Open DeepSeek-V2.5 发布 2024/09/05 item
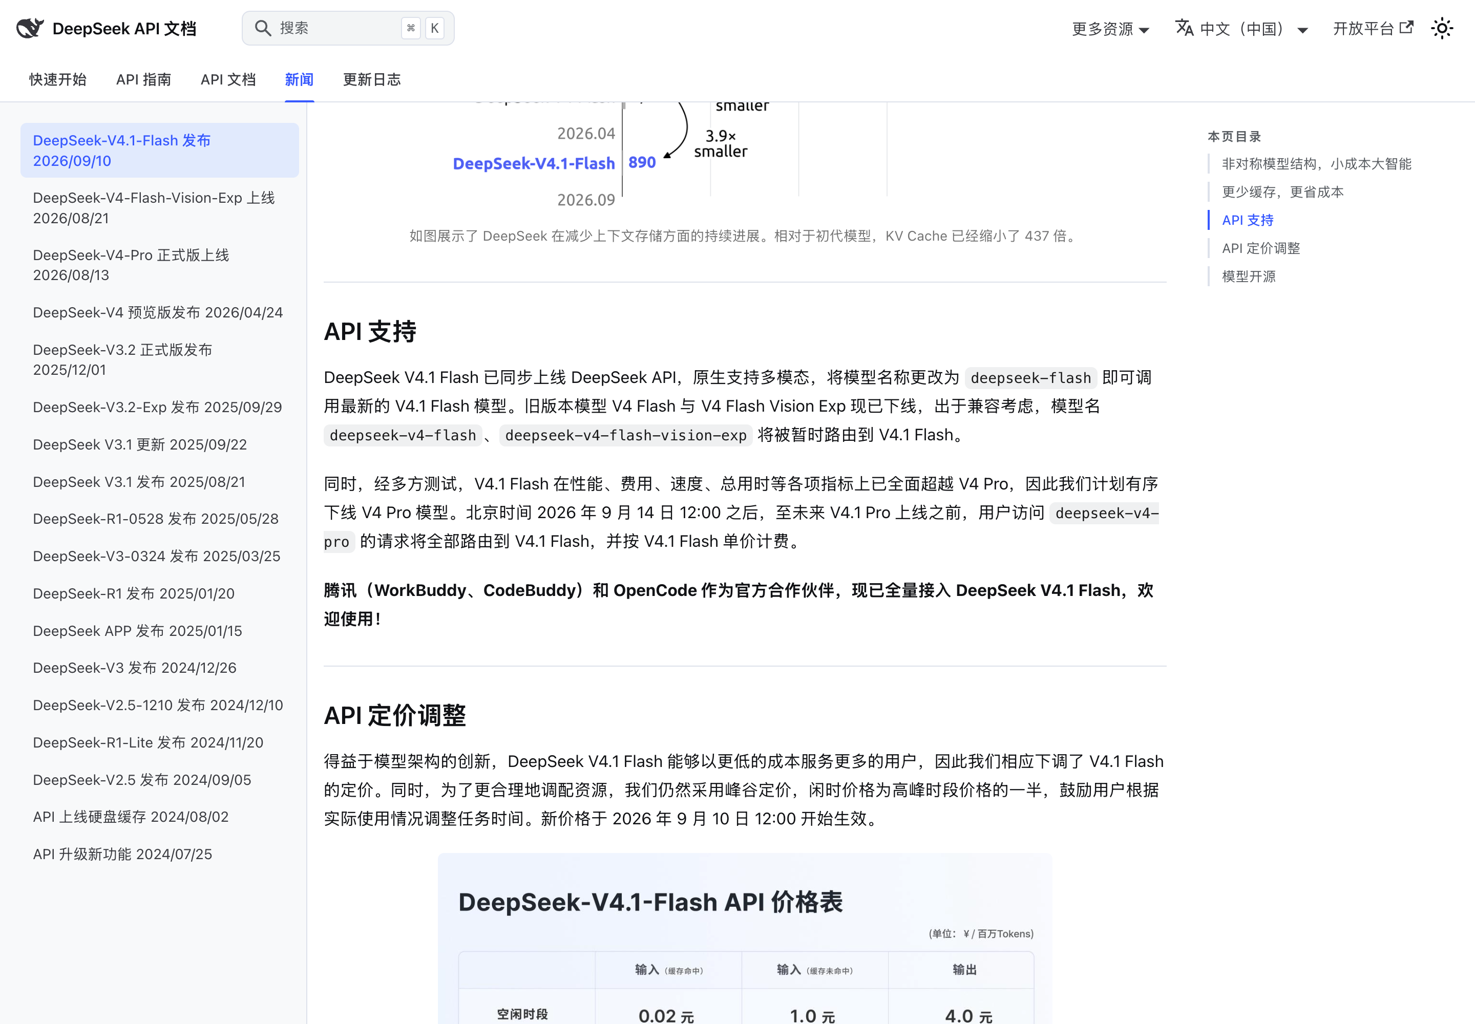This screenshot has height=1024, width=1475. click(160, 780)
